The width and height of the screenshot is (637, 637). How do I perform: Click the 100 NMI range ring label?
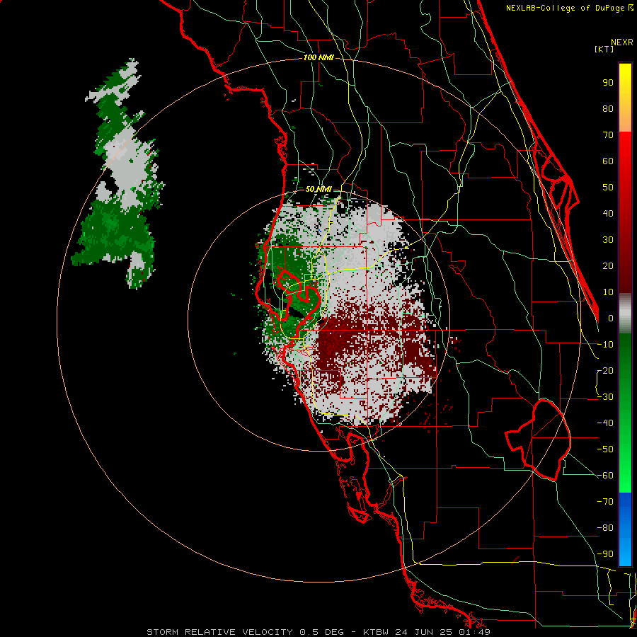coord(318,57)
